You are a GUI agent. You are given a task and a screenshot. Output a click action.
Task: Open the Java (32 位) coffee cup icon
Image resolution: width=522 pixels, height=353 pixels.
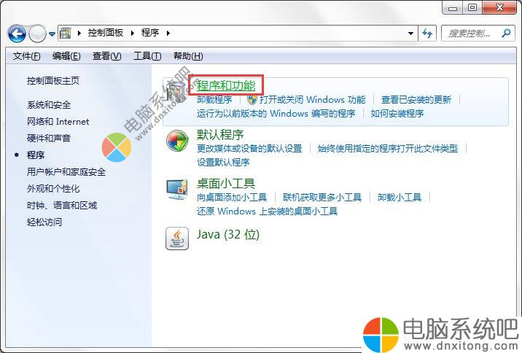click(177, 238)
